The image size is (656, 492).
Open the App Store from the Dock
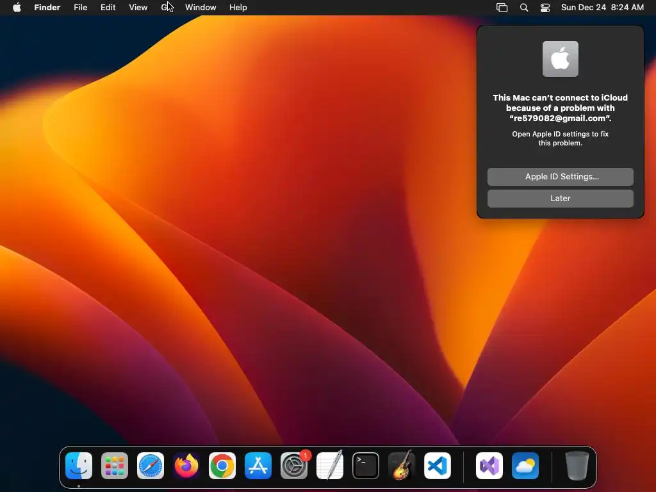click(x=258, y=465)
